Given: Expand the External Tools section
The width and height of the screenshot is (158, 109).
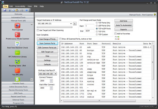Looking at the screenshot, I should 18,100.
